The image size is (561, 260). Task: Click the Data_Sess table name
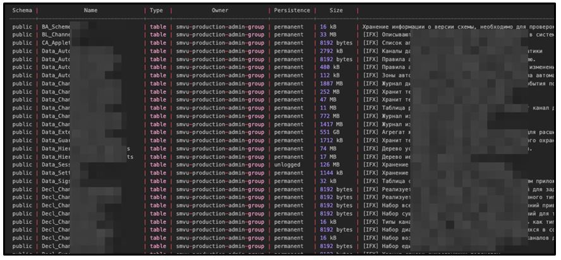[56, 165]
